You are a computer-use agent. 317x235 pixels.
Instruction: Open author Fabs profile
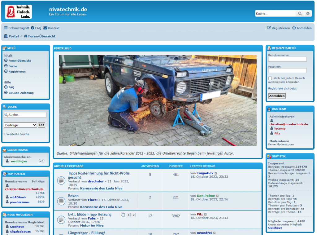[x=92, y=218]
